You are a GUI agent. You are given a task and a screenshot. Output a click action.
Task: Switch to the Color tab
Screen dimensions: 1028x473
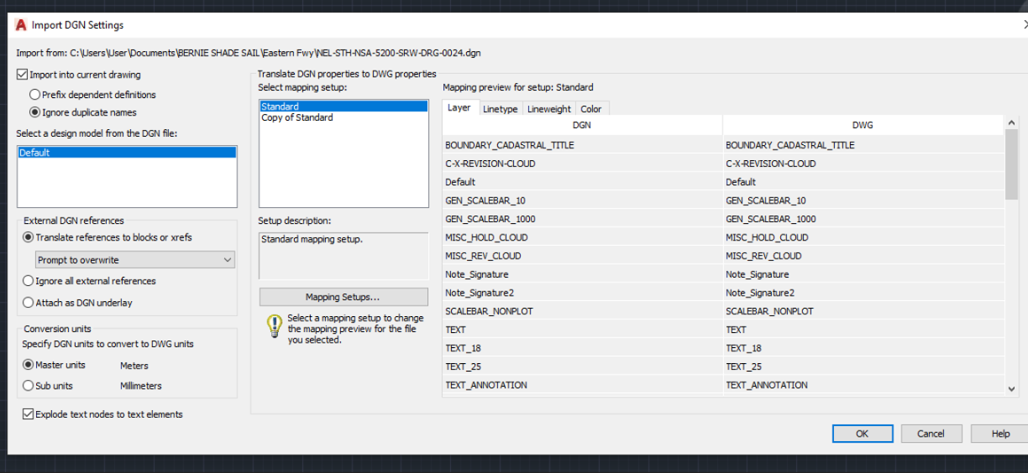tap(591, 109)
